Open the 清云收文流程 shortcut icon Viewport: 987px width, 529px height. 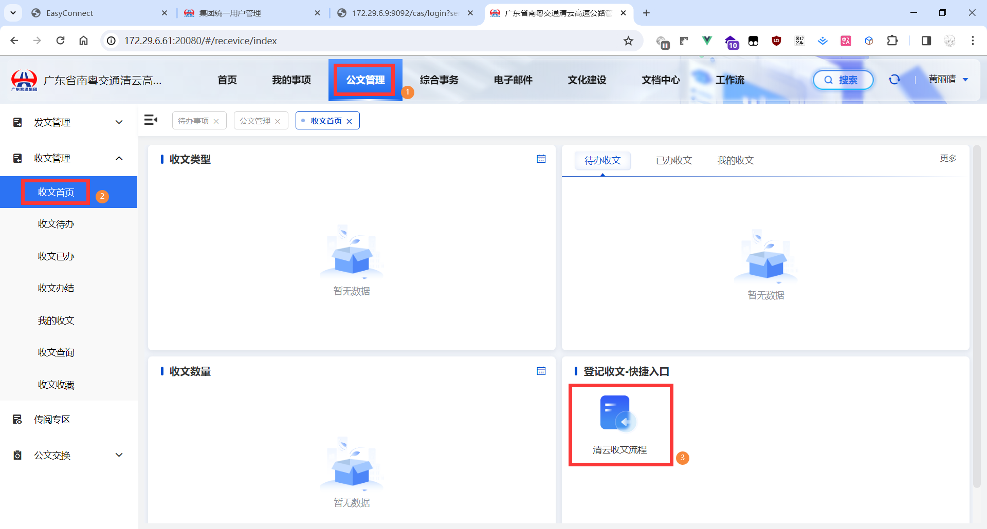[618, 413]
